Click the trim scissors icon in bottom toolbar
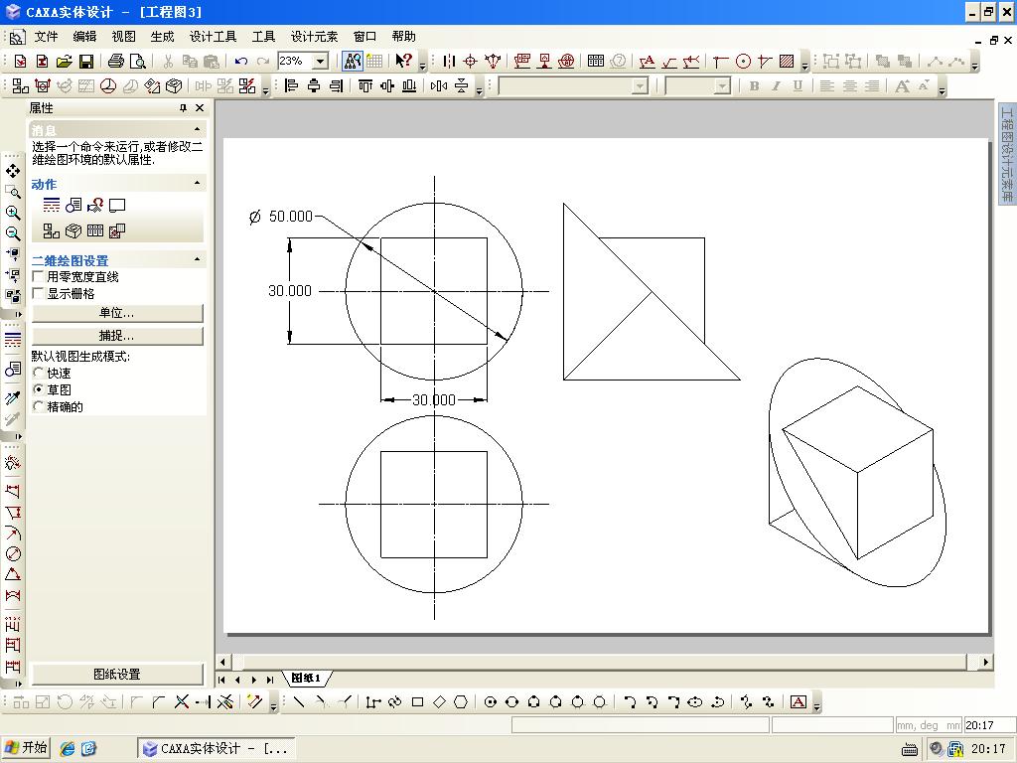This screenshot has height=763, width=1017. (x=182, y=702)
